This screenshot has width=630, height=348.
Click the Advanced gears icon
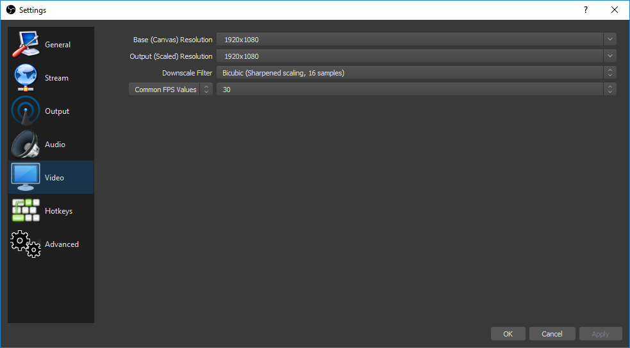(x=25, y=244)
